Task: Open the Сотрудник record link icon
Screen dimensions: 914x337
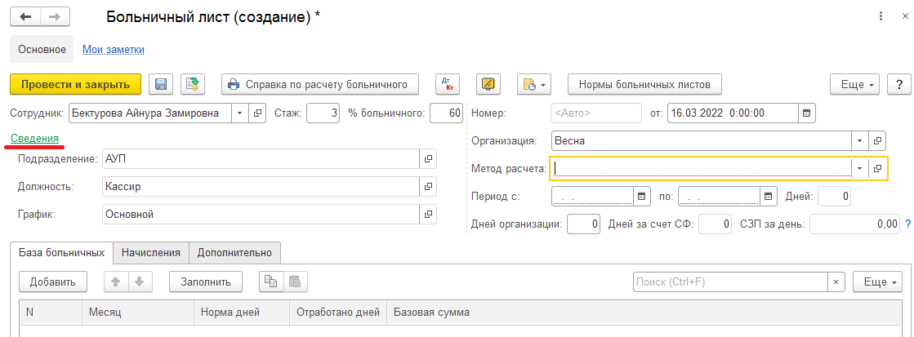Action: click(x=258, y=113)
